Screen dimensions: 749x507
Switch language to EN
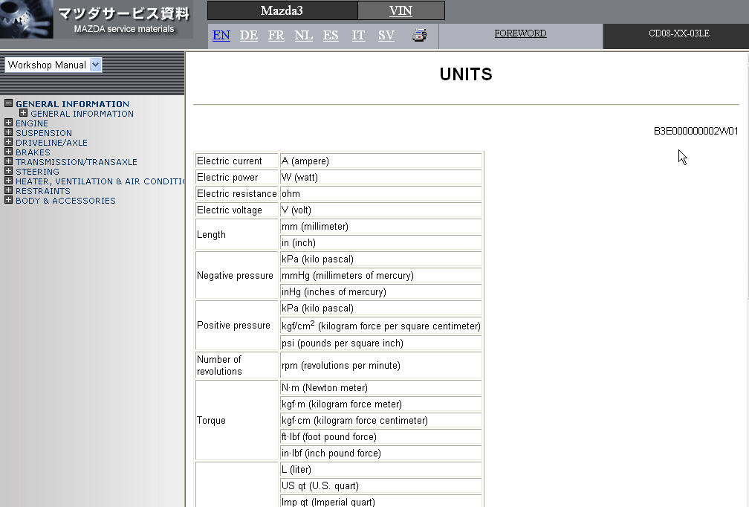221,36
